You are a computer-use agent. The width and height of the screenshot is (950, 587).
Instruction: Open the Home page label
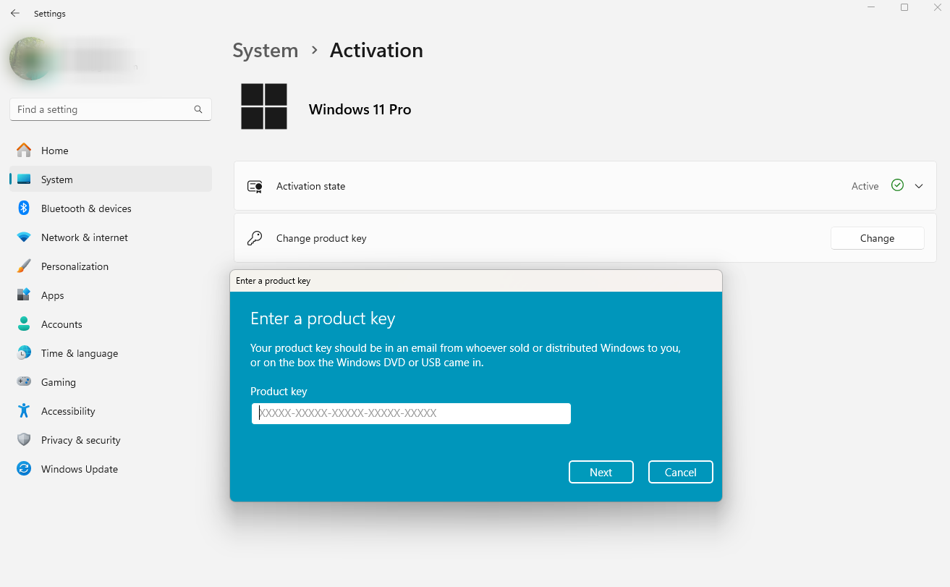[55, 151]
